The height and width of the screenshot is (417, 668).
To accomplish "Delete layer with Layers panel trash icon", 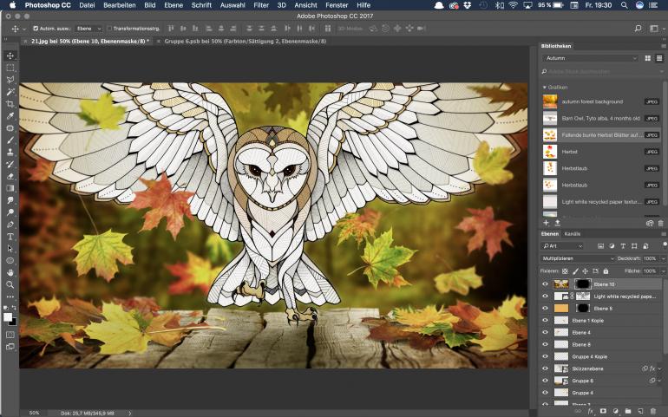I will tap(652, 412).
